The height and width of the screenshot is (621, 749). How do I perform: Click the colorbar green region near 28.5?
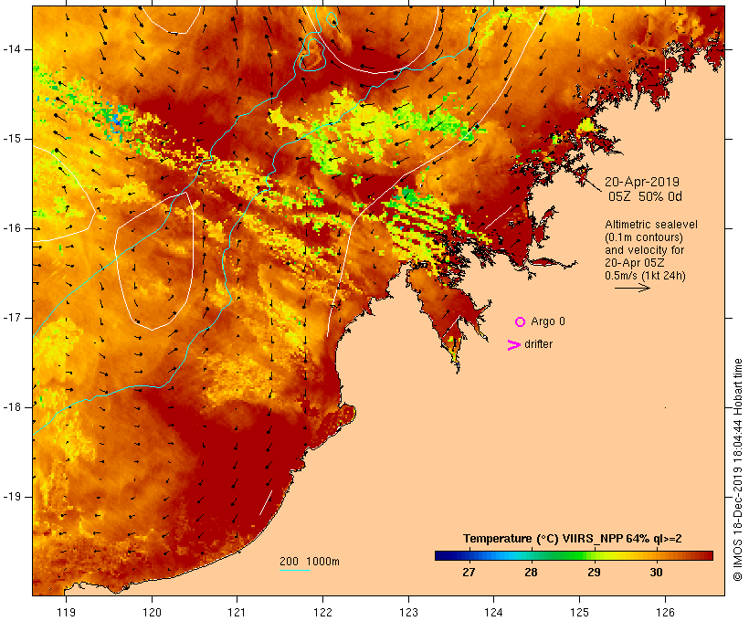[563, 555]
